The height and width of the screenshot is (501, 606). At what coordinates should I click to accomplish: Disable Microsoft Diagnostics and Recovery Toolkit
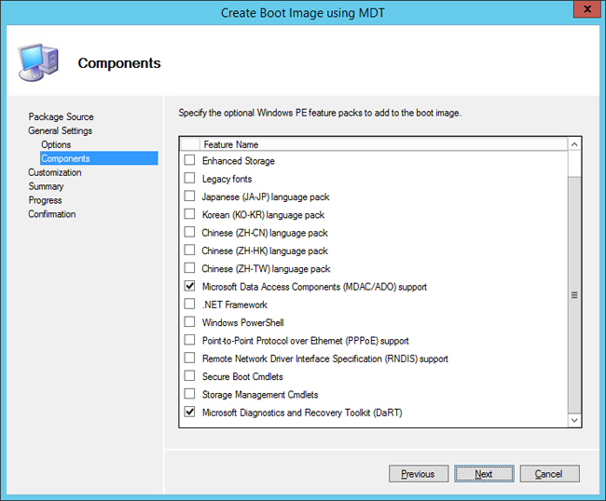[190, 413]
